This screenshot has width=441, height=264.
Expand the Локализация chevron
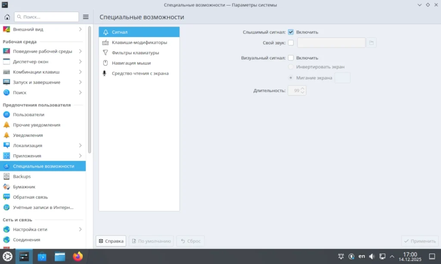[80, 145]
